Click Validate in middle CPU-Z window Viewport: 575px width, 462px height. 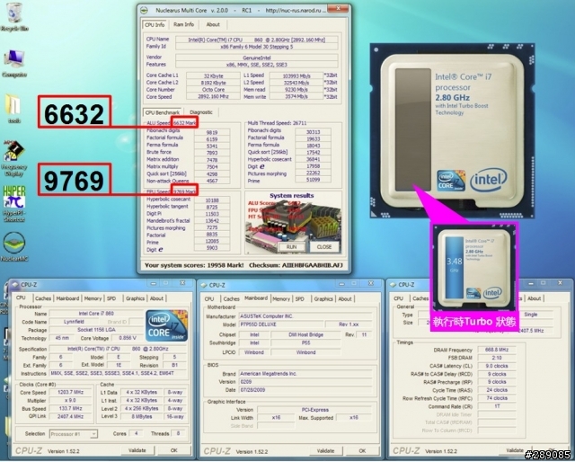325,450
